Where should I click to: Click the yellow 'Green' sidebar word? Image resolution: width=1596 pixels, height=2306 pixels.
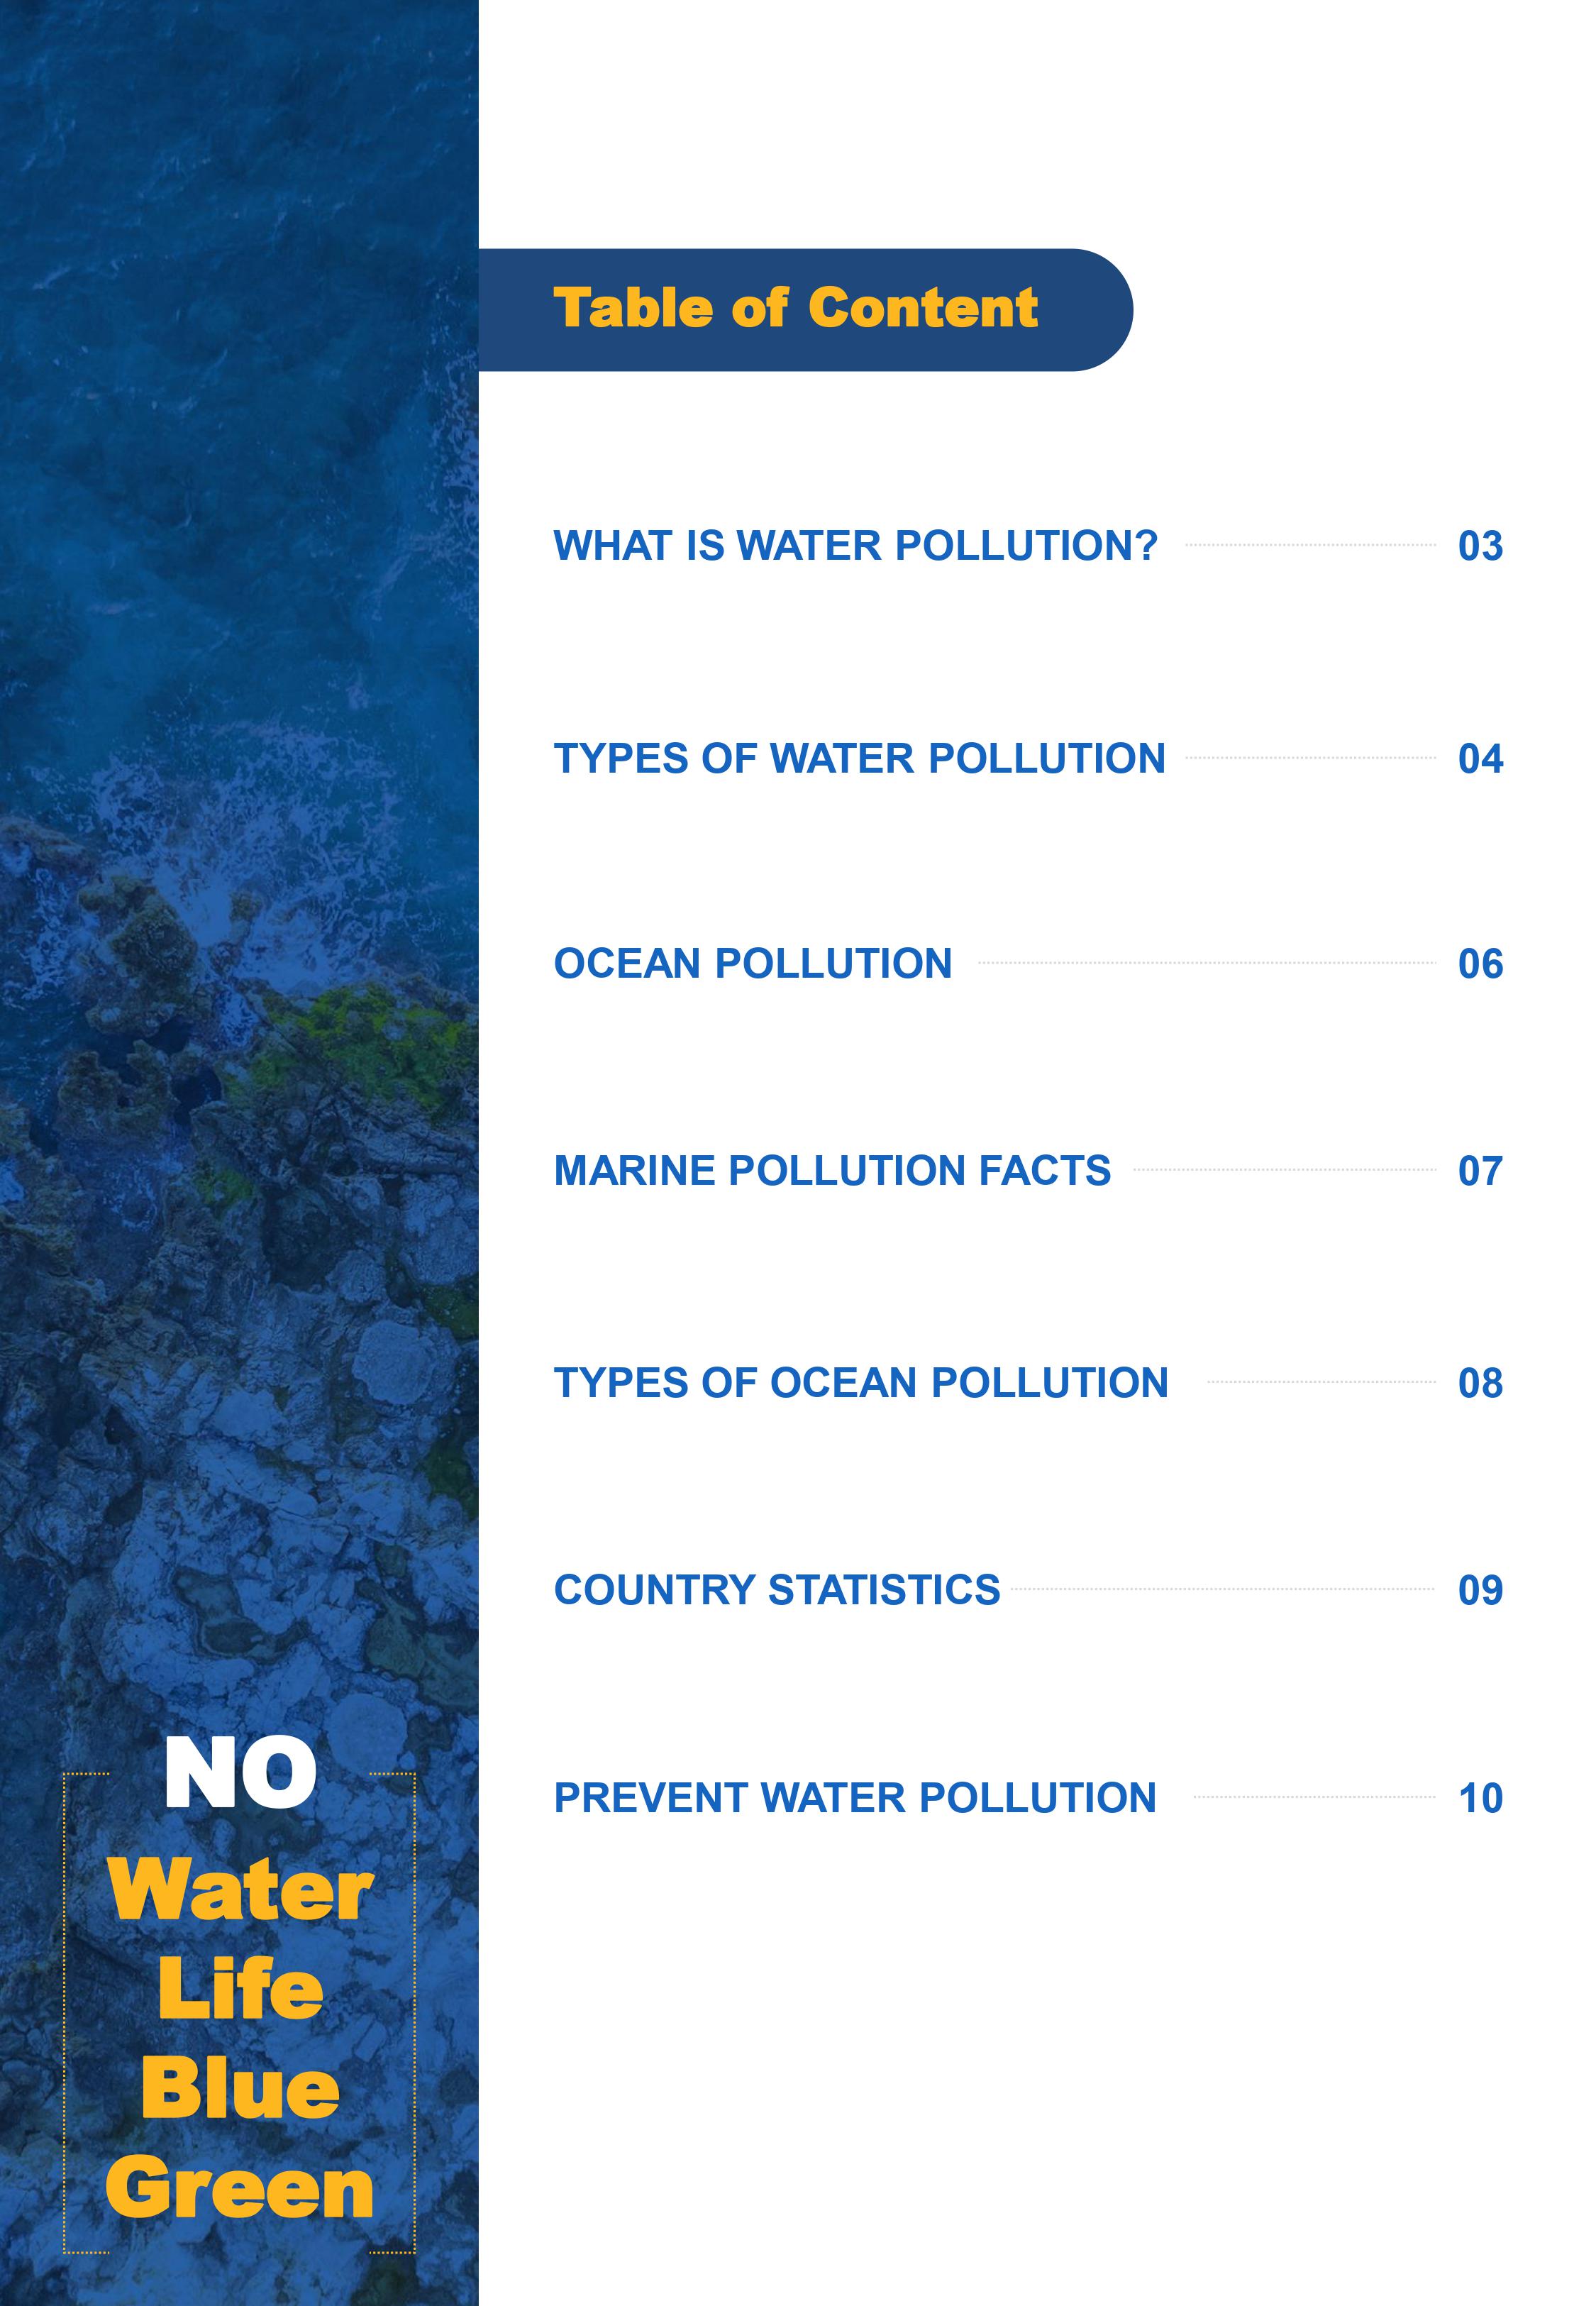click(x=240, y=2189)
